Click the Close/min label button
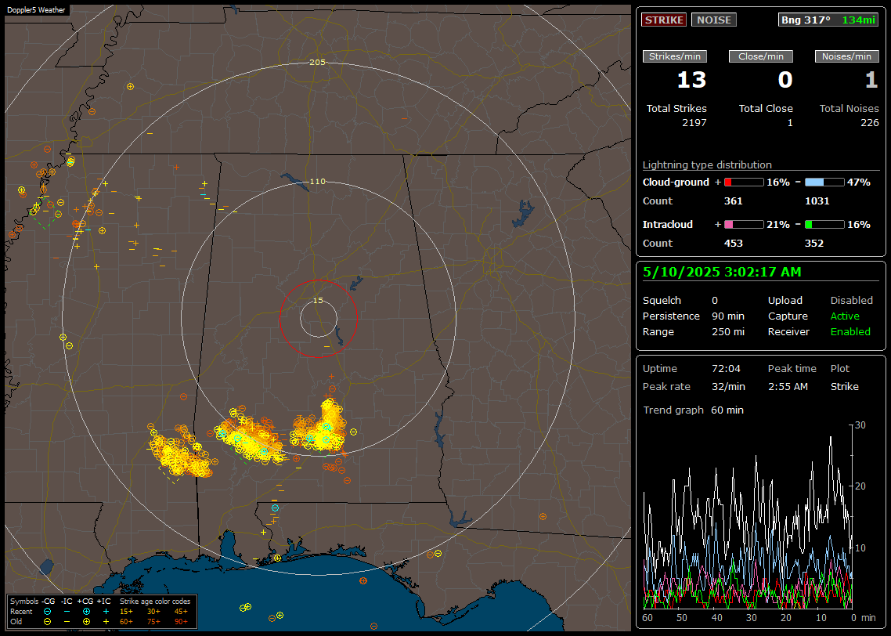891x636 pixels. click(761, 56)
